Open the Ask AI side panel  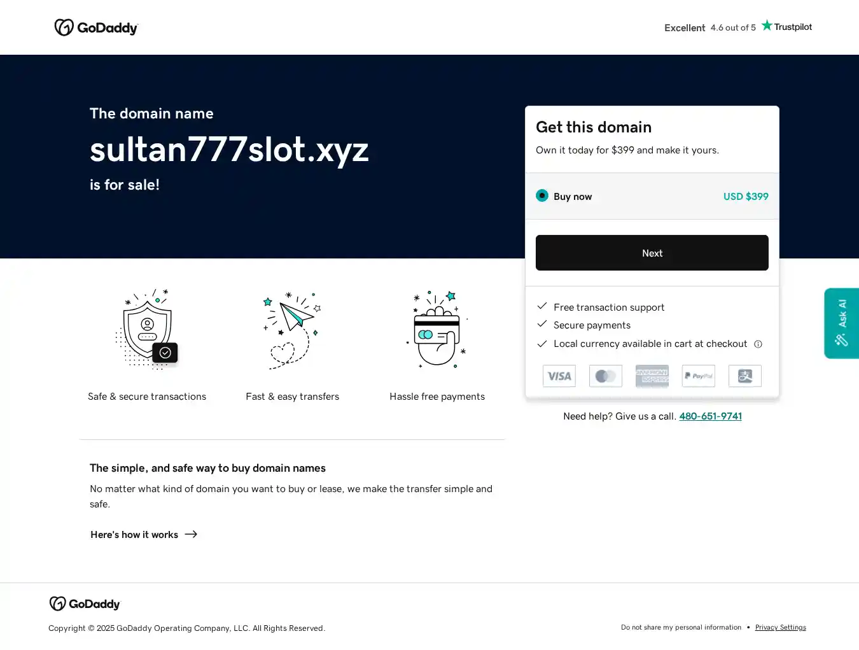[x=841, y=323]
